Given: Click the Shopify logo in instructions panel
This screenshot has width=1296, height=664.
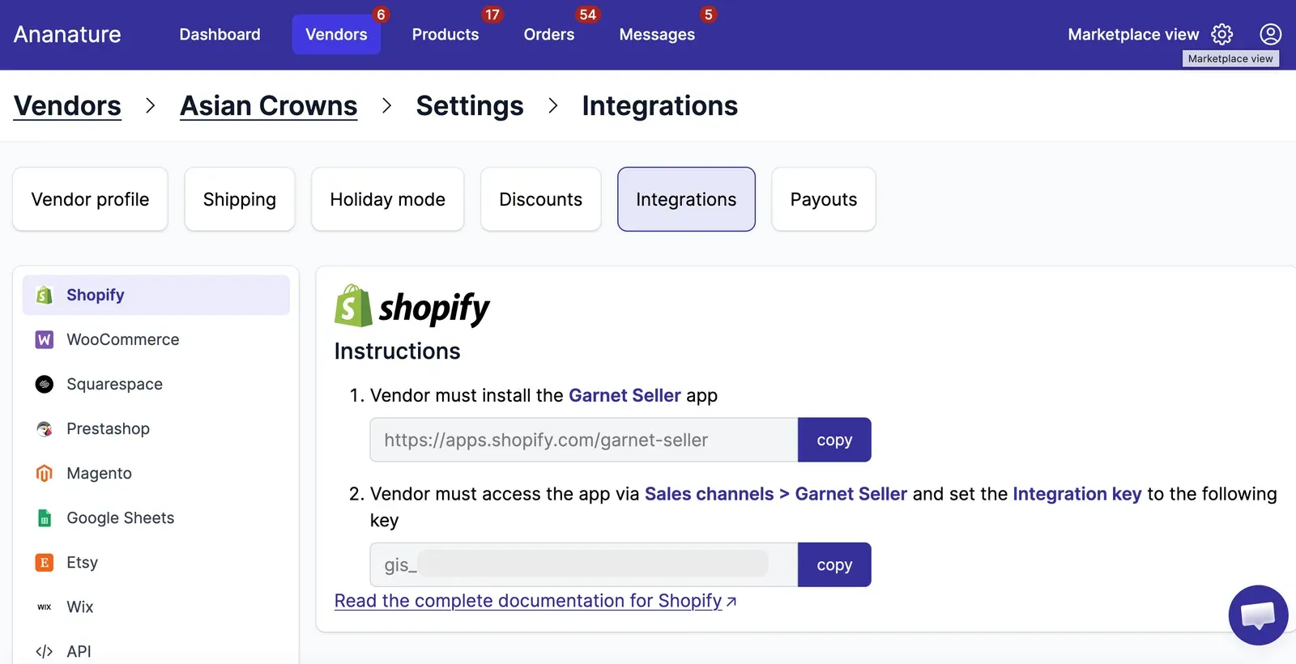Looking at the screenshot, I should click(412, 306).
